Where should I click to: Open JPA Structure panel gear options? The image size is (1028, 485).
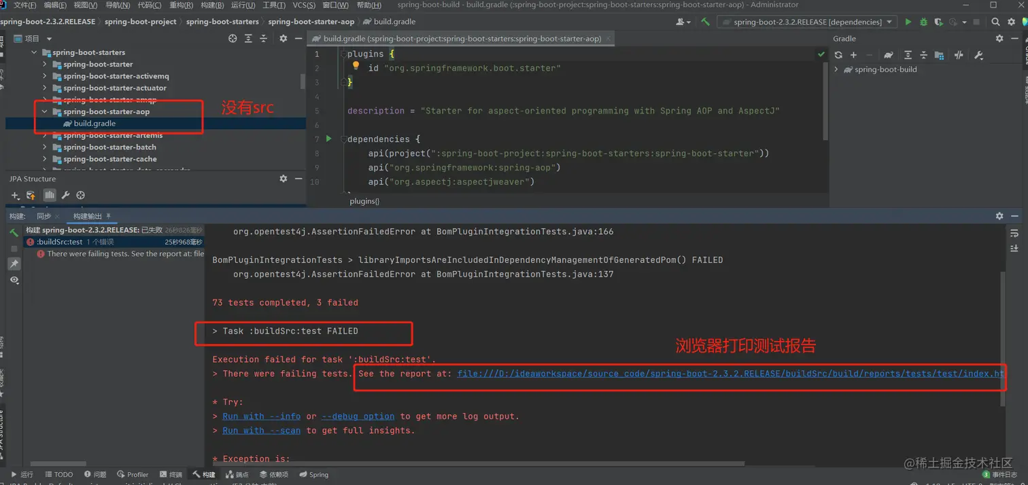coord(284,179)
